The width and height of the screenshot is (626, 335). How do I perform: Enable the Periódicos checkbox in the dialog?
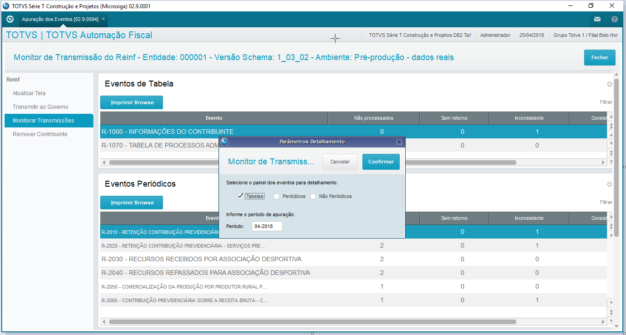coord(276,196)
